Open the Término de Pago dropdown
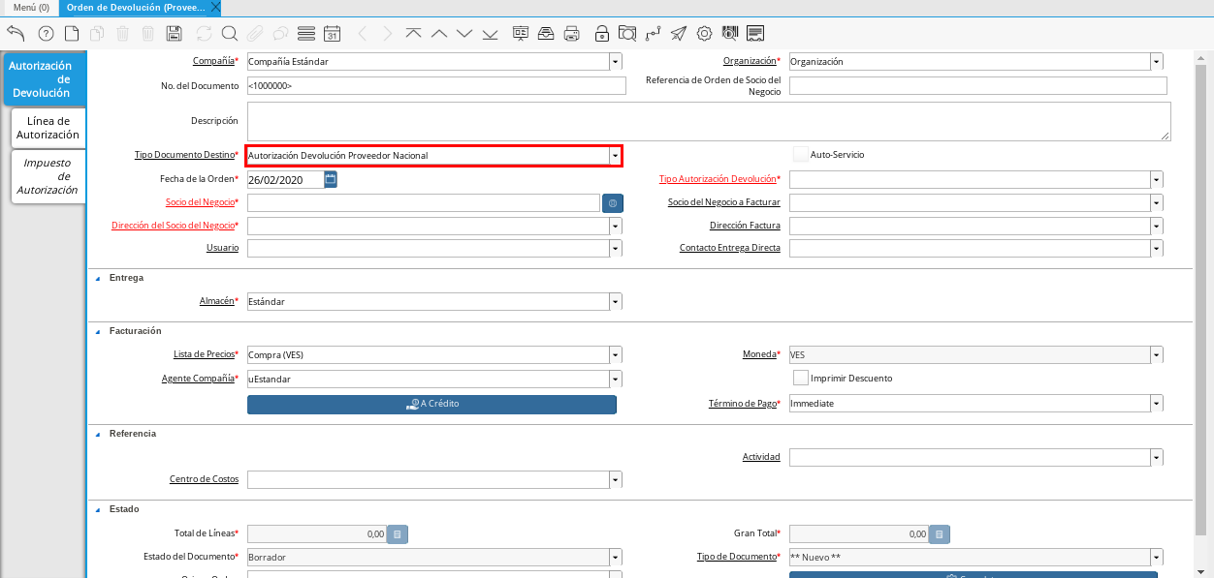 tap(1156, 404)
